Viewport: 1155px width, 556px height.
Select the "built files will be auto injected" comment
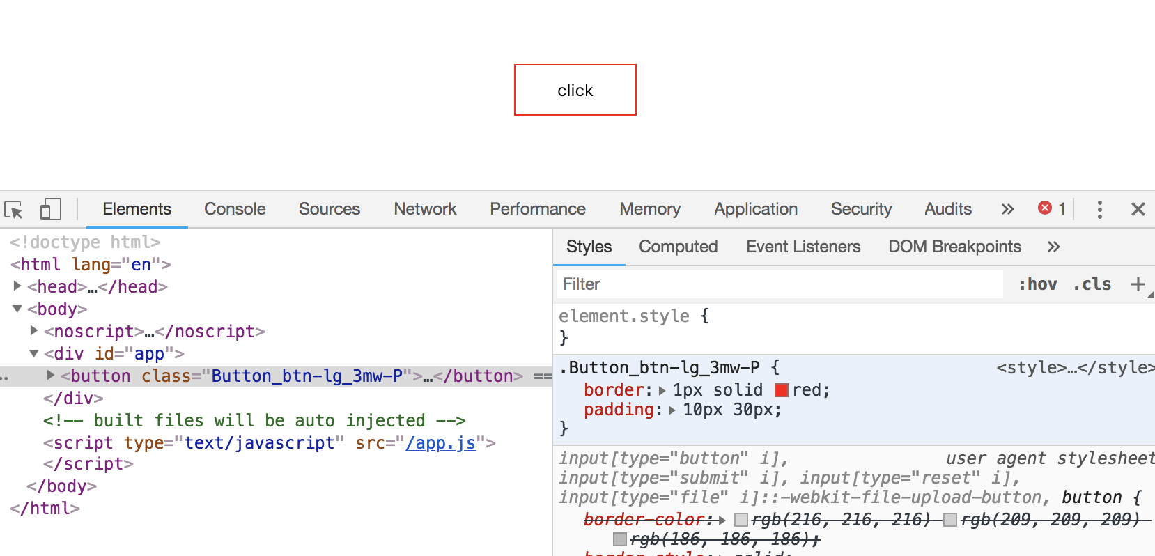tap(254, 421)
